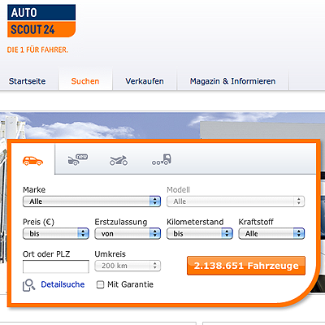The image size is (325, 325).
Task: Open the Verkaufen tab
Action: (x=145, y=81)
